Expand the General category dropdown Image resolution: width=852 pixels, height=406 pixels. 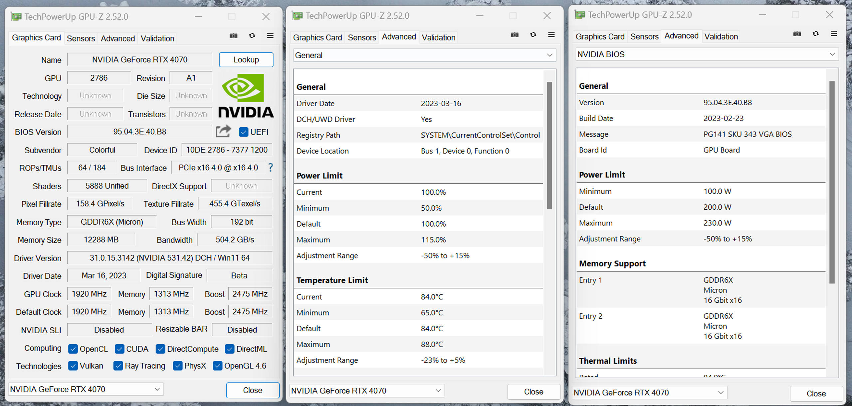click(424, 55)
